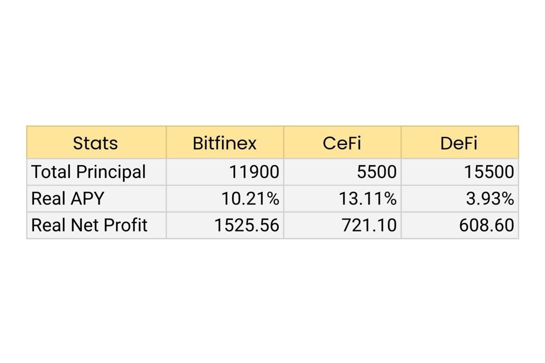The height and width of the screenshot is (363, 545).
Task: Select the Bitfinex column header
Action: click(x=224, y=143)
